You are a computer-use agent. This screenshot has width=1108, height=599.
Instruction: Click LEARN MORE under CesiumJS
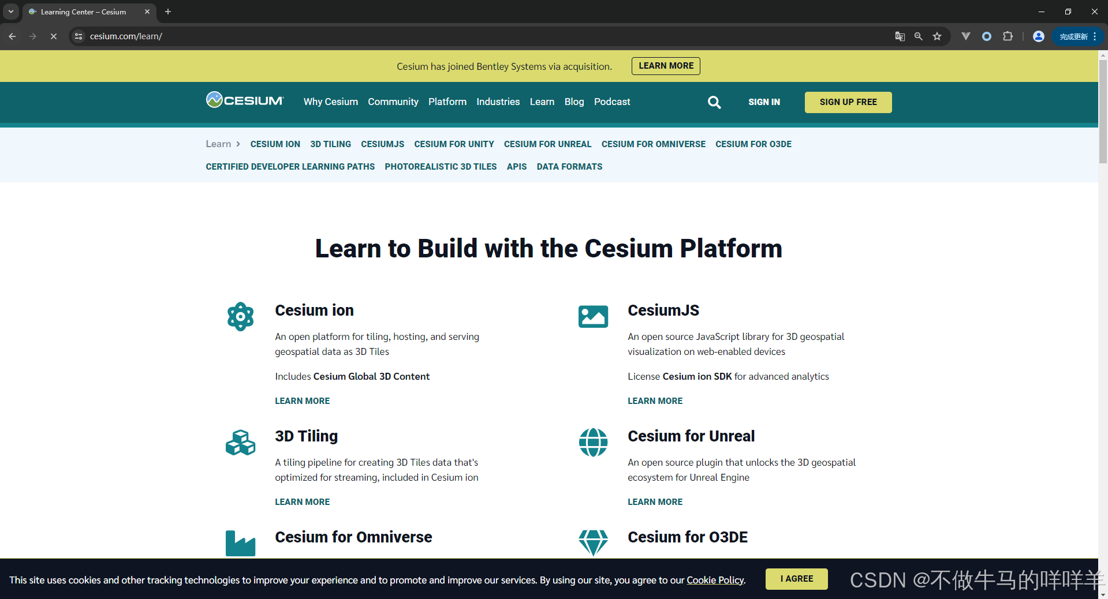[655, 401]
